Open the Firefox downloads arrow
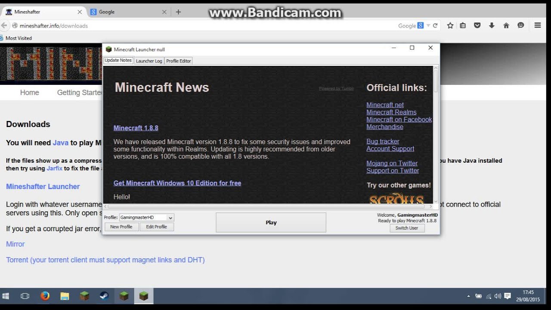The width and height of the screenshot is (551, 310). pos(492,25)
